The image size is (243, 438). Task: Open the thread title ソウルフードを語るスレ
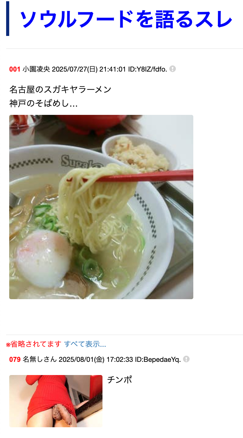[126, 19]
